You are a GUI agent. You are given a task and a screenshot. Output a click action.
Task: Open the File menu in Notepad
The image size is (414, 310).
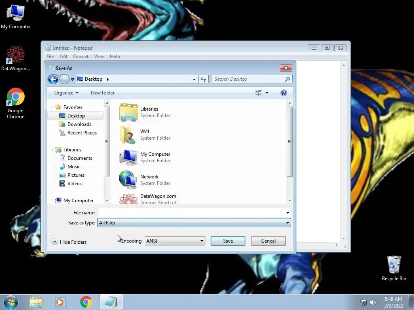click(x=50, y=57)
